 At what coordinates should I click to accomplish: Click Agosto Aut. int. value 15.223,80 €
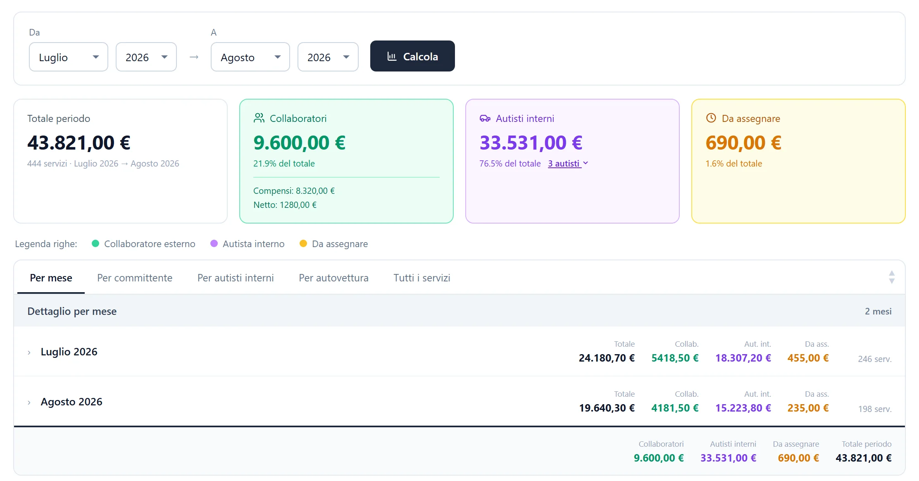coord(743,408)
